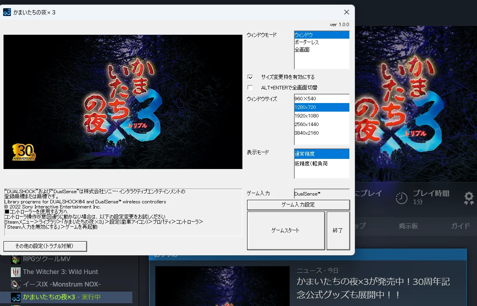Enable the サイズ変更枠を有効にする checkbox
This screenshot has width=477, height=306.
250,77
